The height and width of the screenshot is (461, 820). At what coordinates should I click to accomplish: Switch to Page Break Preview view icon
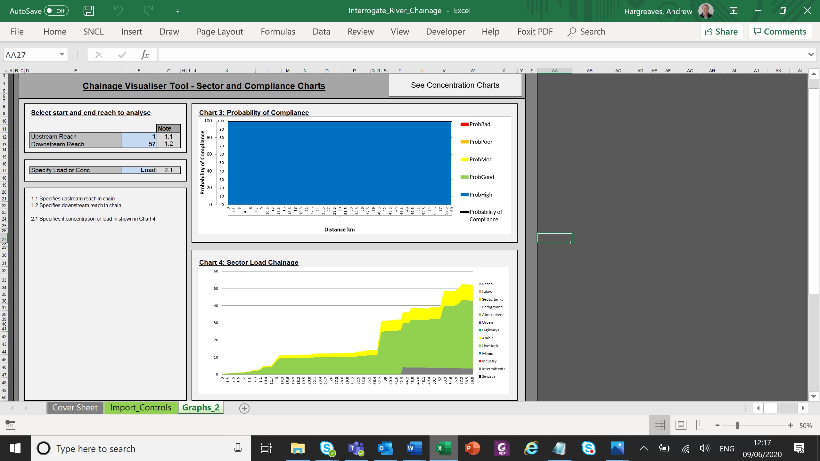tap(701, 425)
